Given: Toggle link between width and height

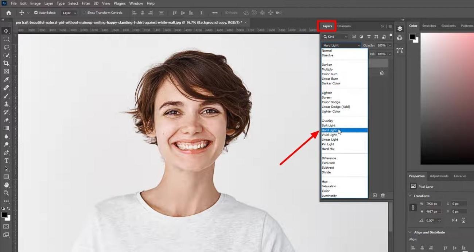Looking at the screenshot, I should 413,208.
